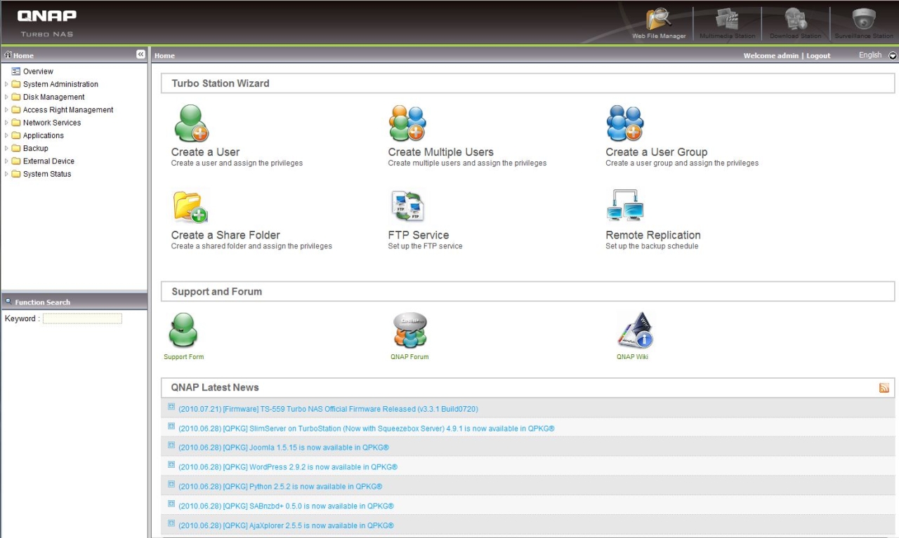
Task: Expand the External Device tree node arrow
Action: pyautogui.click(x=6, y=161)
